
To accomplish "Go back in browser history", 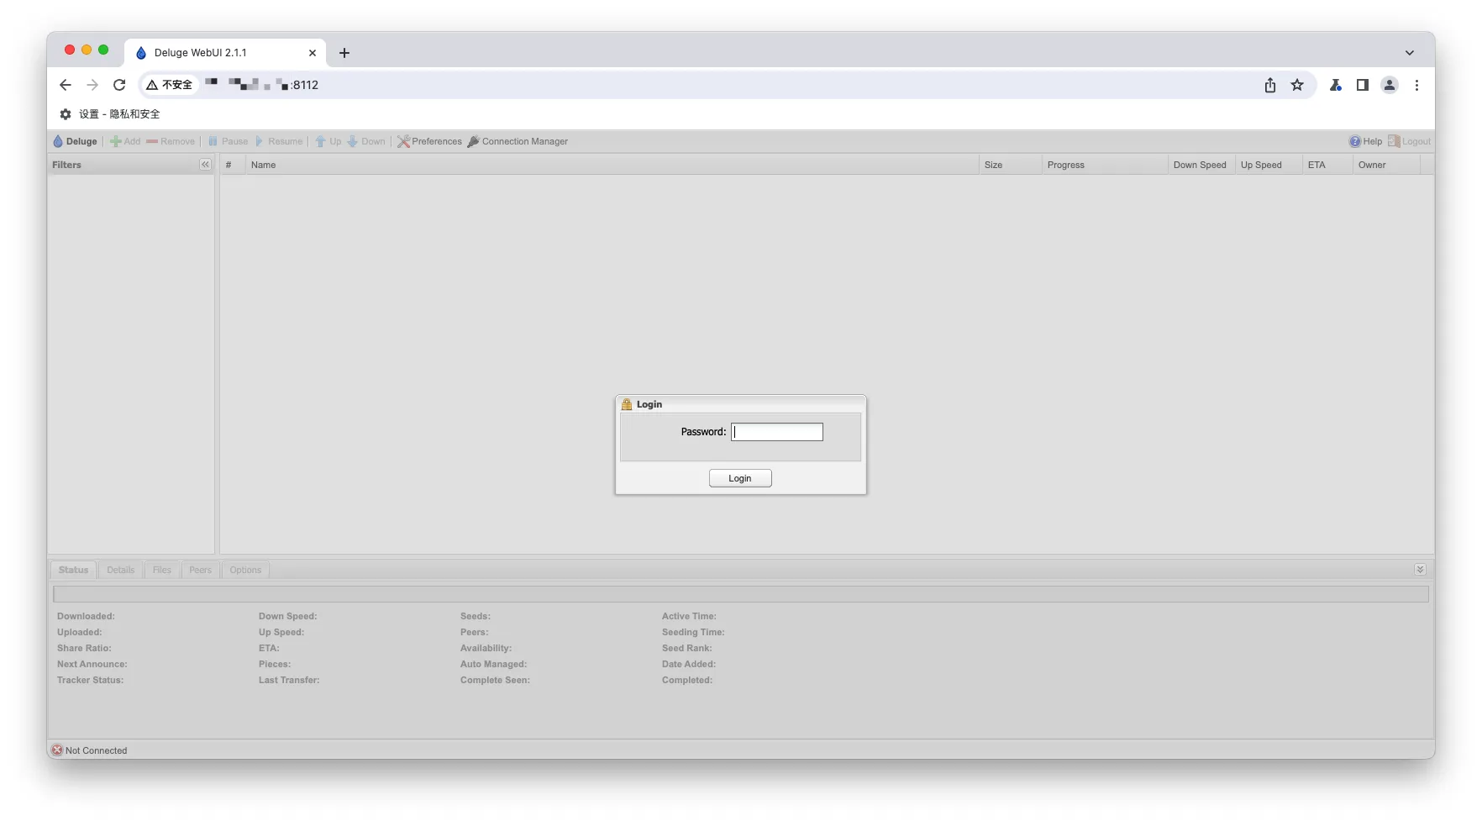I will [x=66, y=85].
